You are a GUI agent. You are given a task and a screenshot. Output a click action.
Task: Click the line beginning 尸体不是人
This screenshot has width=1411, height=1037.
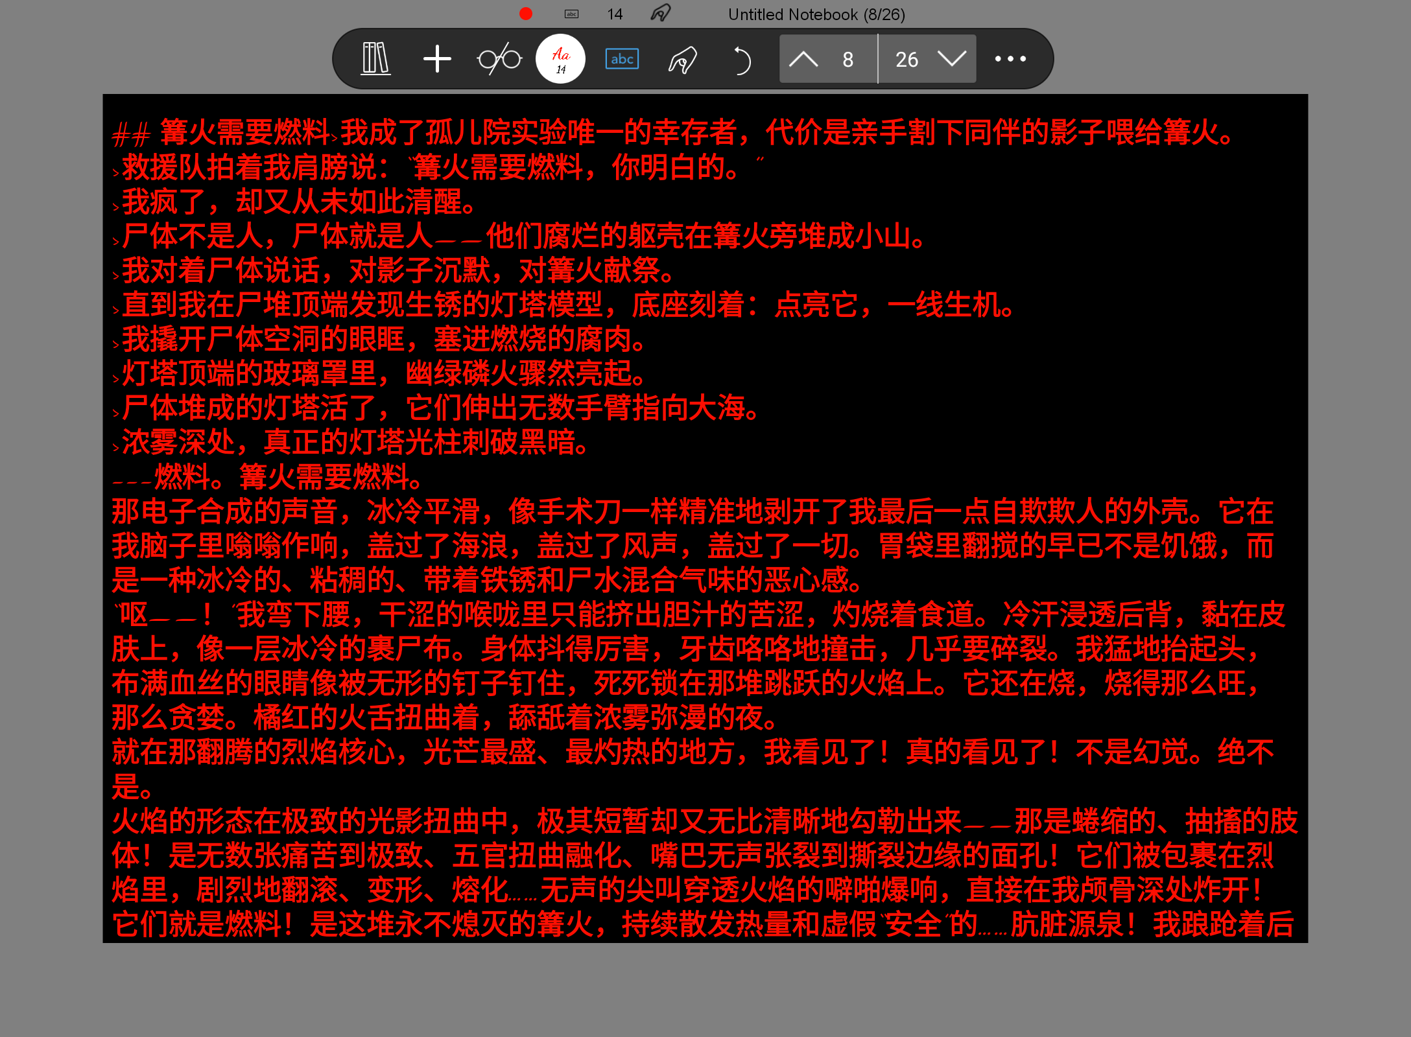pos(519,236)
